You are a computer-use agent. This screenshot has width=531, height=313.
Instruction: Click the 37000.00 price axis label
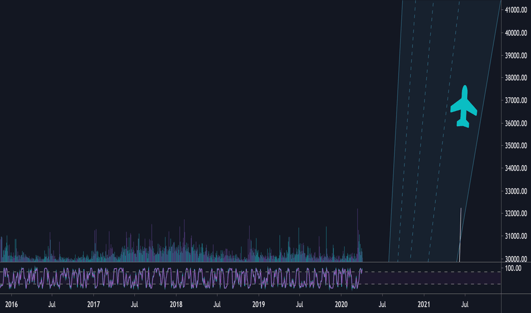tap(516, 101)
